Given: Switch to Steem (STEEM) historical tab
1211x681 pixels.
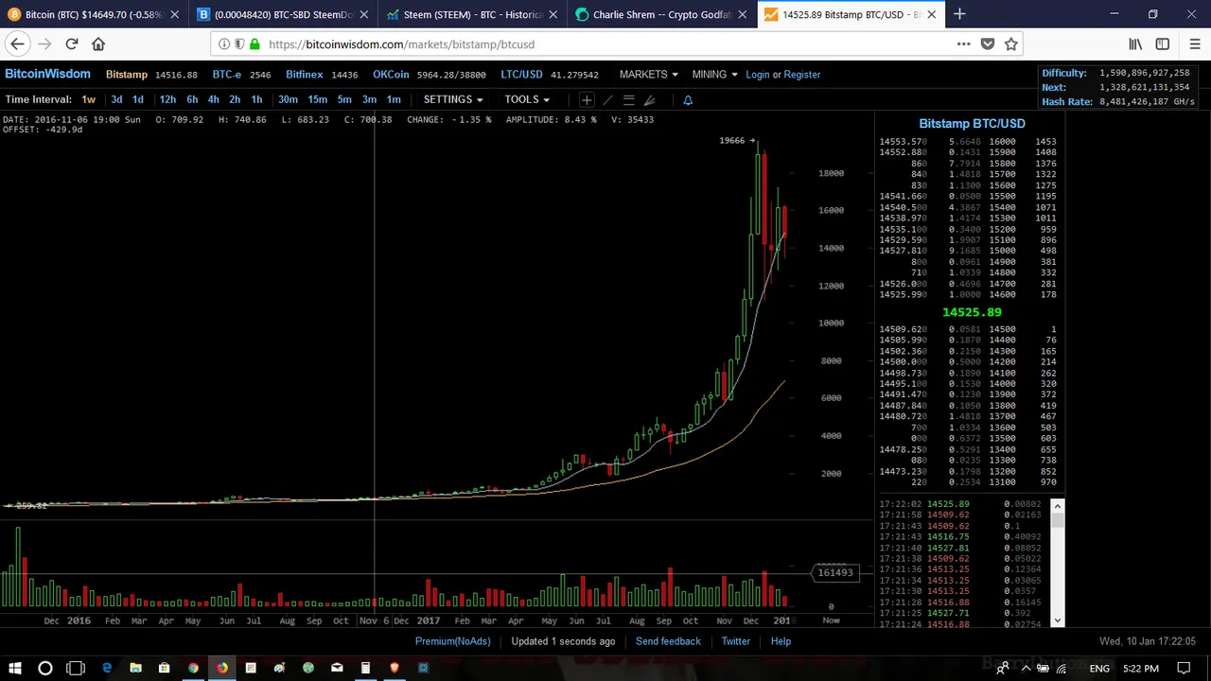Looking at the screenshot, I should [471, 14].
